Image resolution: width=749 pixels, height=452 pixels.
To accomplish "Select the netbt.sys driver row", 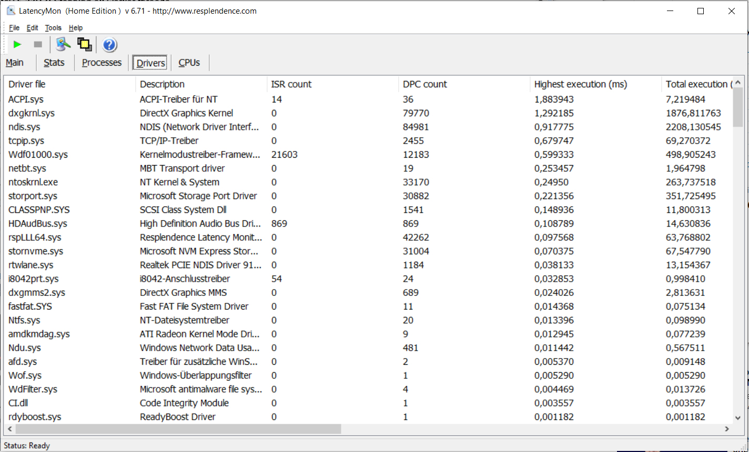I will [x=368, y=168].
